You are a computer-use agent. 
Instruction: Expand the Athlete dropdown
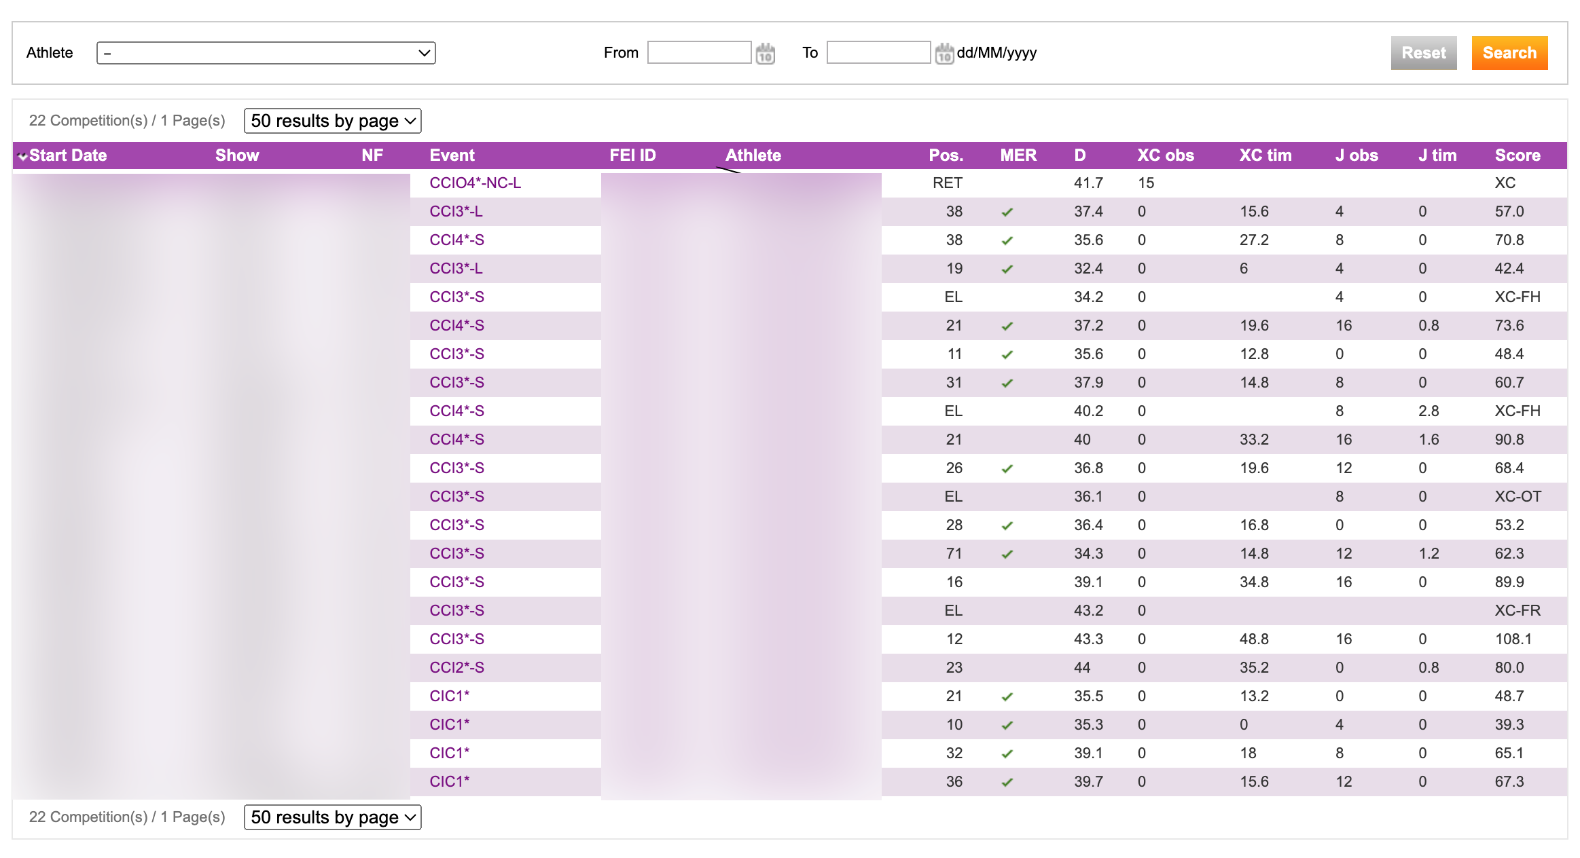[266, 53]
